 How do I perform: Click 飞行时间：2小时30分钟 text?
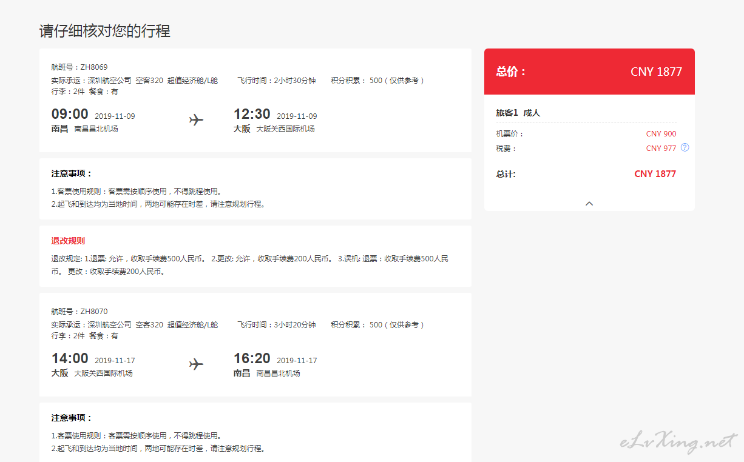[277, 80]
